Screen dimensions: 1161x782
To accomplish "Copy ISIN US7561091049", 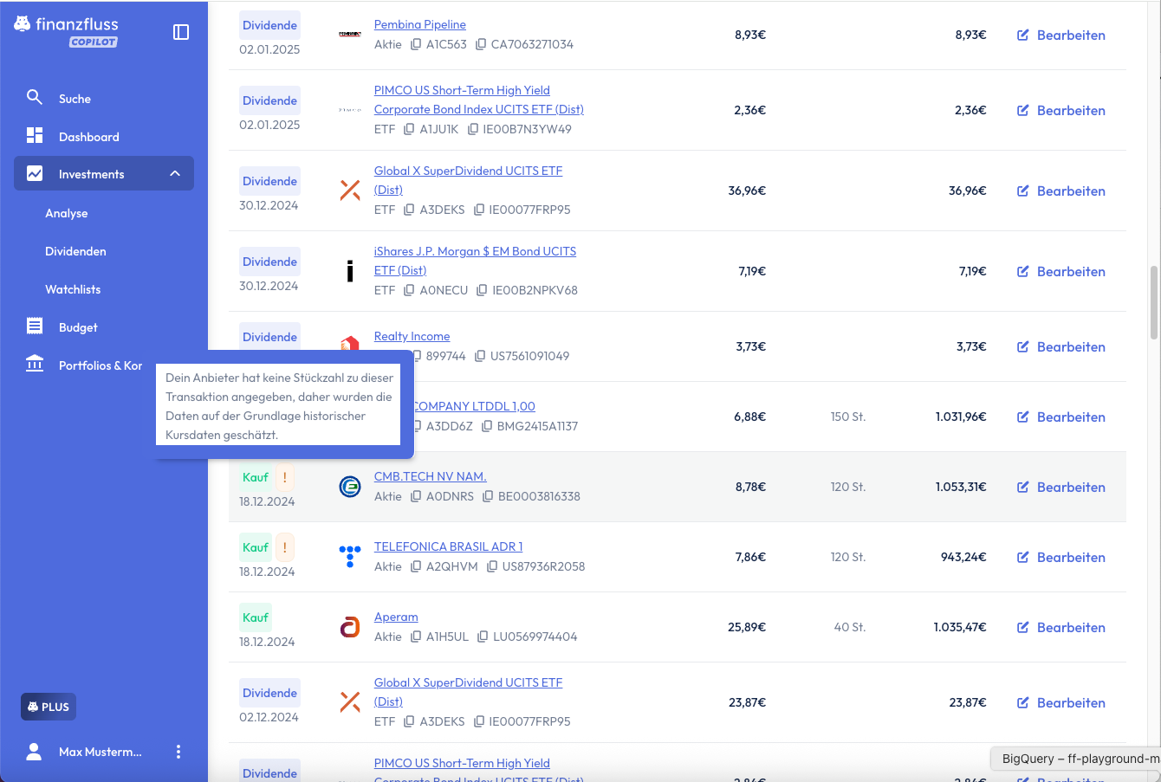I will pyautogui.click(x=480, y=356).
